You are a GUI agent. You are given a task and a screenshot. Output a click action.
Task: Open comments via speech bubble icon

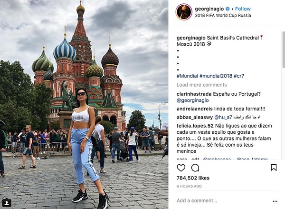pyautogui.click(x=195, y=168)
